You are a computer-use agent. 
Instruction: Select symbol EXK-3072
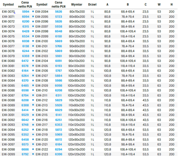(8, 21)
